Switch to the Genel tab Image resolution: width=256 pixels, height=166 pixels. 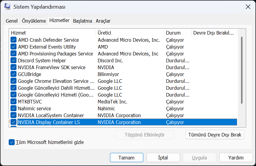(x=12, y=21)
